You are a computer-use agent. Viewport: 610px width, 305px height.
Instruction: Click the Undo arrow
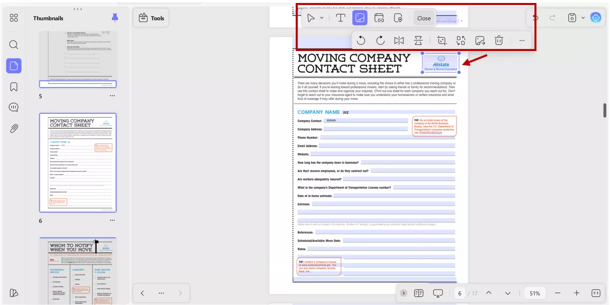(x=536, y=18)
